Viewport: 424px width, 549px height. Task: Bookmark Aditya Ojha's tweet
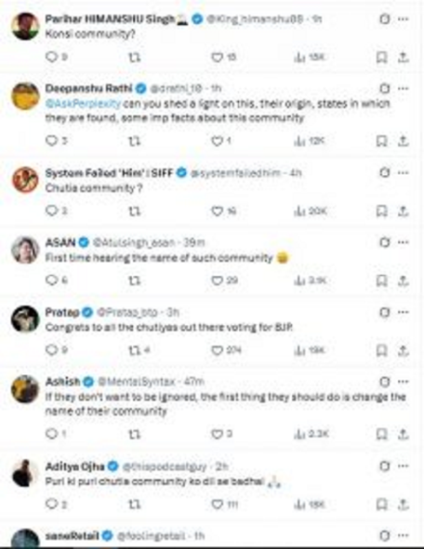381,504
